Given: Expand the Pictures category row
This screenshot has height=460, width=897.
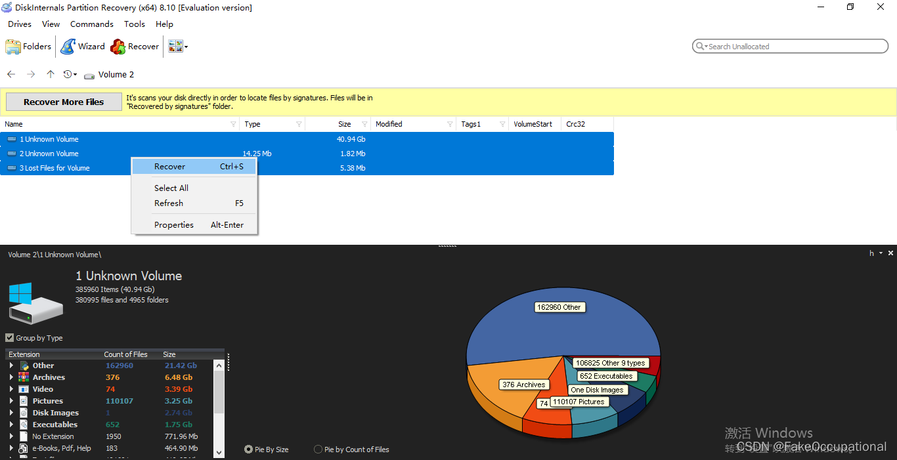Looking at the screenshot, I should click(x=11, y=401).
